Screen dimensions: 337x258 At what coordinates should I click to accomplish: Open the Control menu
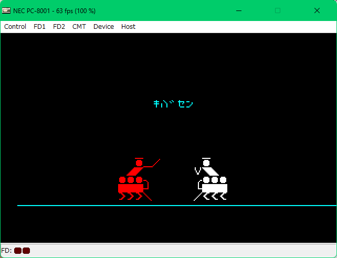[x=15, y=27]
